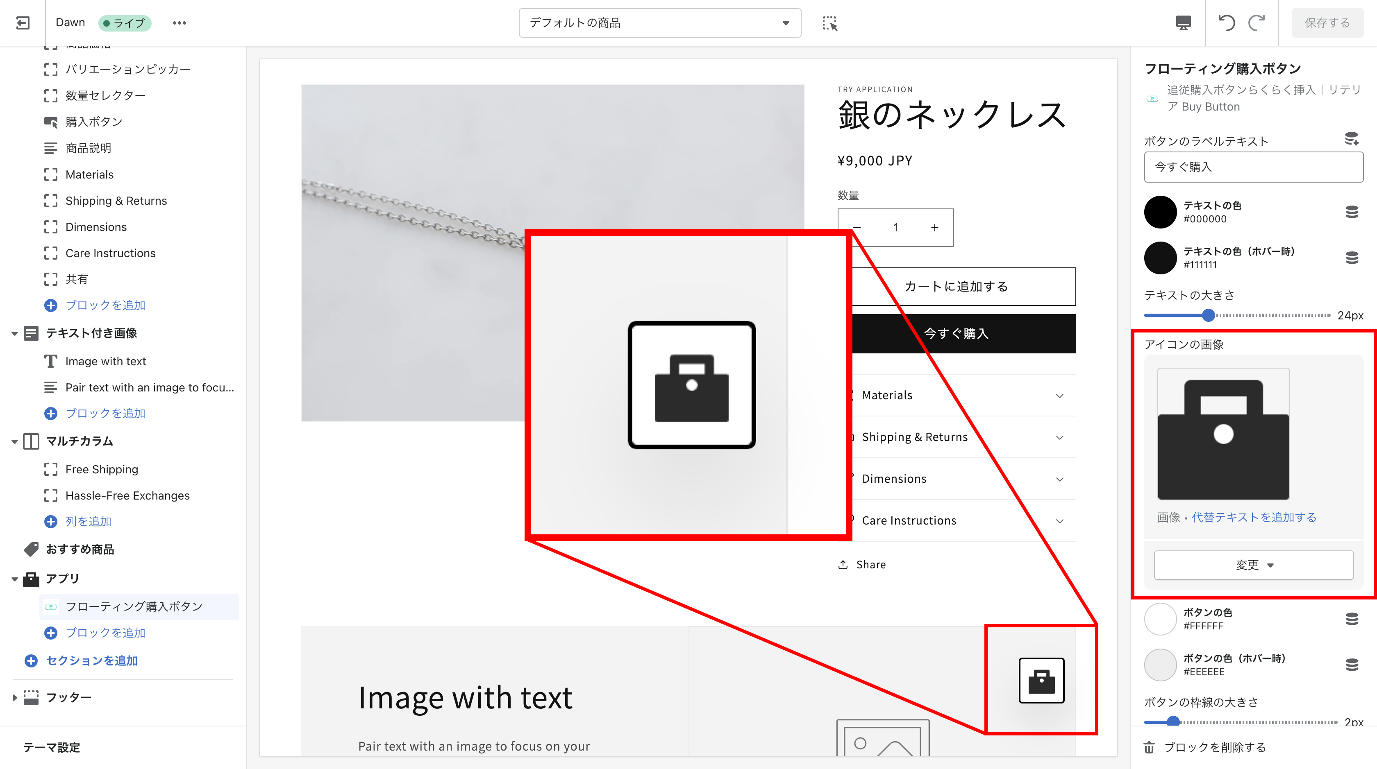Select the 購入ボタン block item

tap(93, 122)
